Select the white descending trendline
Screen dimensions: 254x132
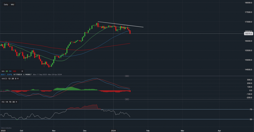[x=122, y=25]
